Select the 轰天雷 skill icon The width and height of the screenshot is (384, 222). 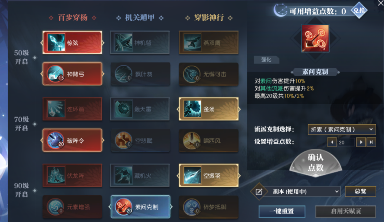pos(123,109)
